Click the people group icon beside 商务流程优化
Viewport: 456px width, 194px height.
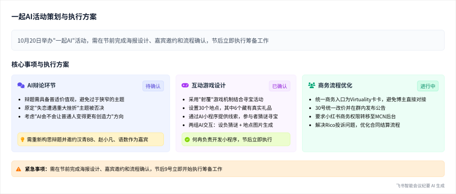coord(312,86)
